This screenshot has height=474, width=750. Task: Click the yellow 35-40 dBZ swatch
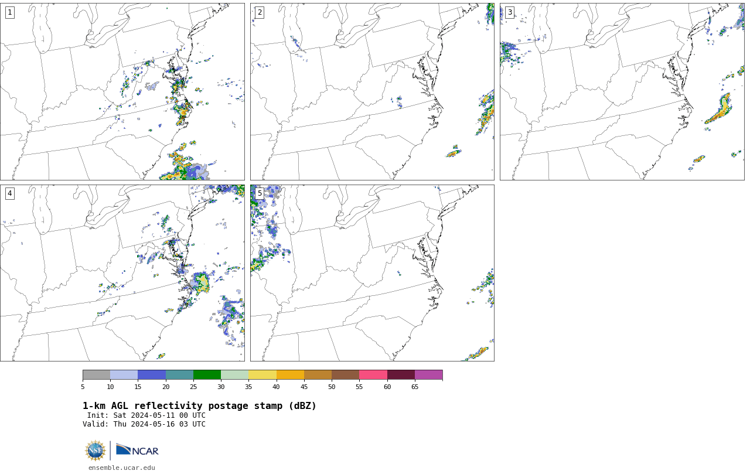(x=262, y=375)
